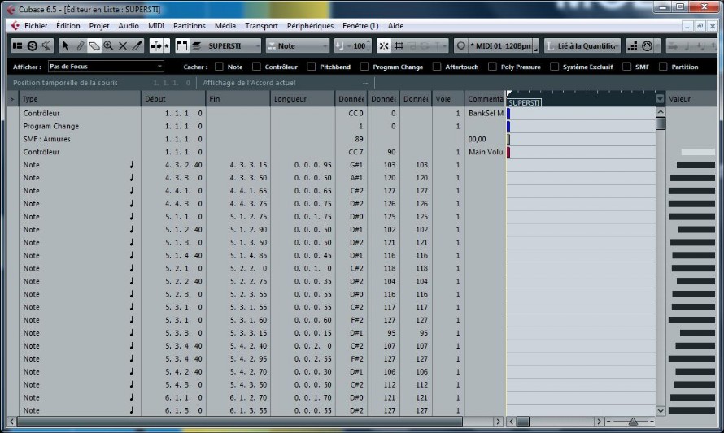The height and width of the screenshot is (433, 724).
Task: Click the velocity note icon near 100
Action: [x=340, y=45]
